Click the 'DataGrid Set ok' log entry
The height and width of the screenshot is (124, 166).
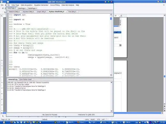tap(16, 88)
